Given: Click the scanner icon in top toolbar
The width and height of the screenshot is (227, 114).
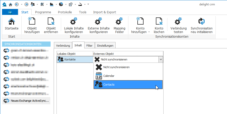Looking at the screenshot, I should [x=80, y=4].
